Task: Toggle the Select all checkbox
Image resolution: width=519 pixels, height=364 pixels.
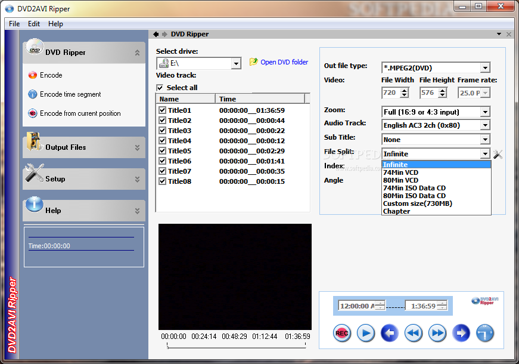Action: pos(160,88)
